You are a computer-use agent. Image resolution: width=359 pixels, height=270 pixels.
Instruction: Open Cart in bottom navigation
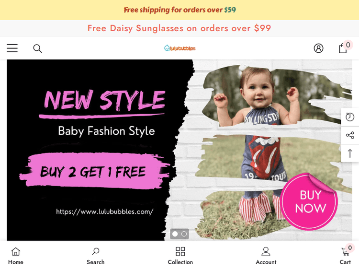[345, 256]
